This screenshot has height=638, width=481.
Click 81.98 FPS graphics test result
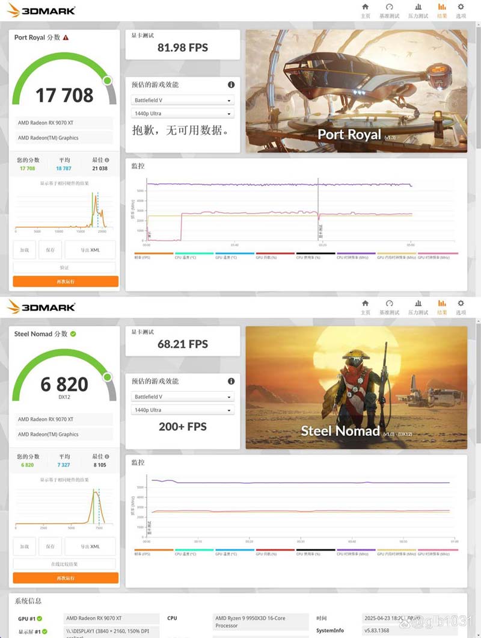pyautogui.click(x=183, y=48)
